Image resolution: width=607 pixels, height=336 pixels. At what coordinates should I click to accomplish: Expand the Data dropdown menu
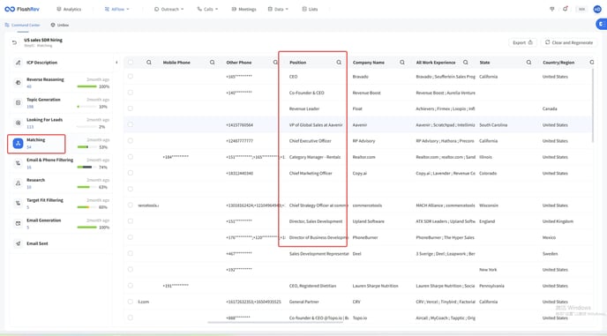pyautogui.click(x=278, y=9)
